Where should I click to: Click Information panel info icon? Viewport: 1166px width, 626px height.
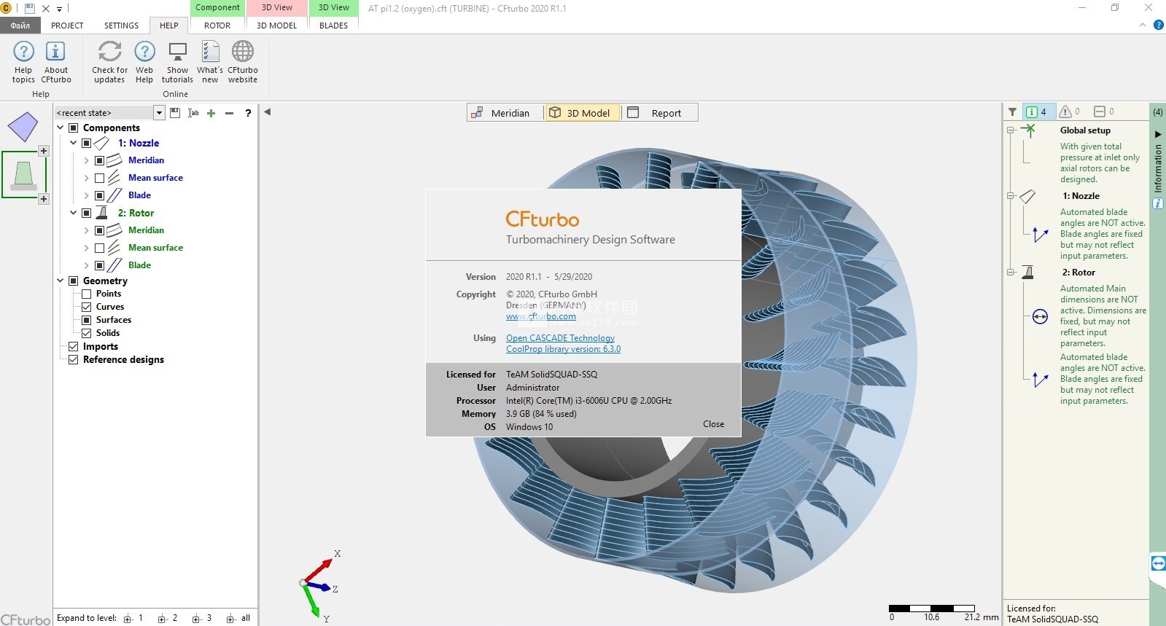pyautogui.click(x=1158, y=203)
